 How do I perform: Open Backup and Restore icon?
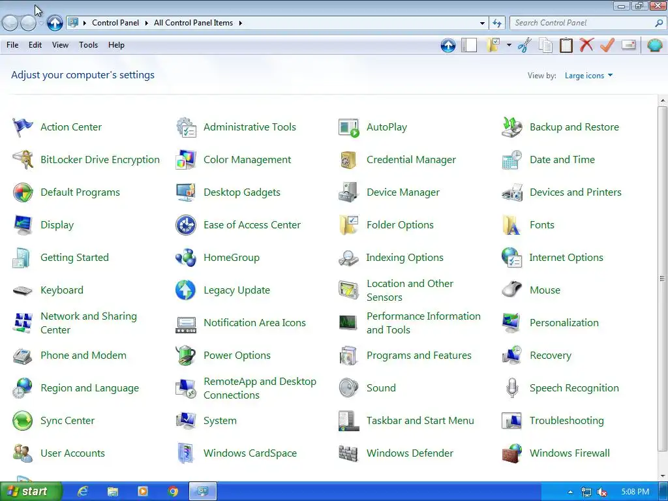tap(511, 127)
